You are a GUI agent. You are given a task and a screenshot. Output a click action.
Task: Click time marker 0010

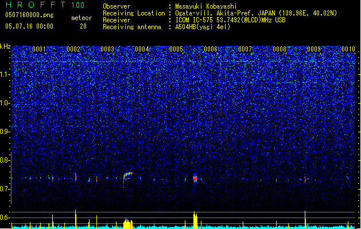point(348,49)
